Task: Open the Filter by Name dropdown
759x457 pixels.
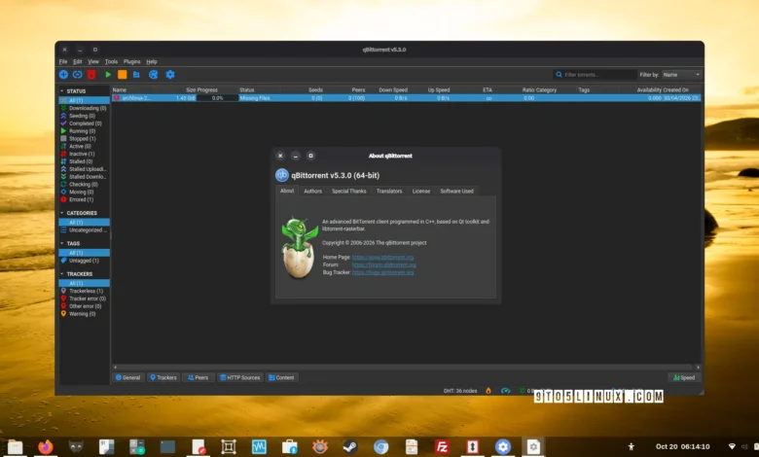Action: (681, 75)
